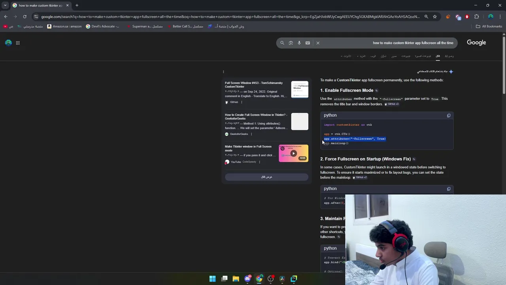Screen dimensions: 506x285
Task: Open Devil's Advocate bookmark
Action: 102,27
